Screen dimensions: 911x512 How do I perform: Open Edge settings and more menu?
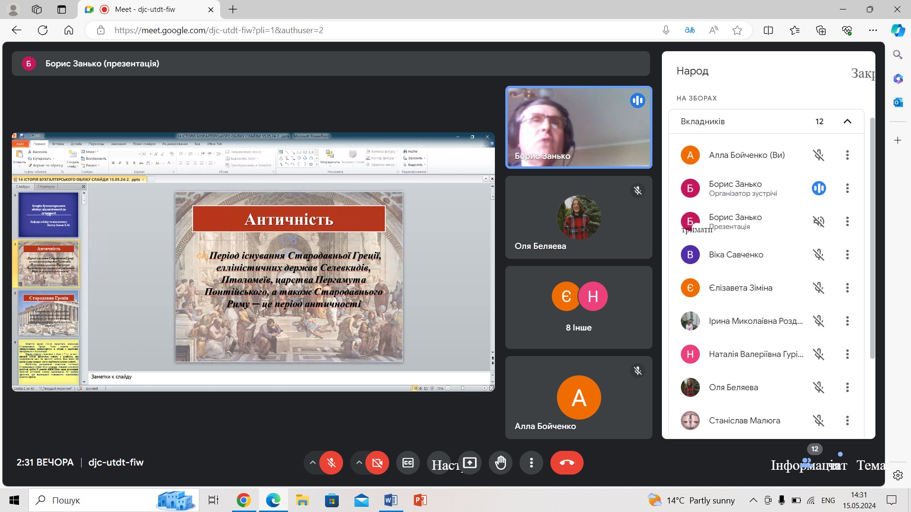click(873, 30)
